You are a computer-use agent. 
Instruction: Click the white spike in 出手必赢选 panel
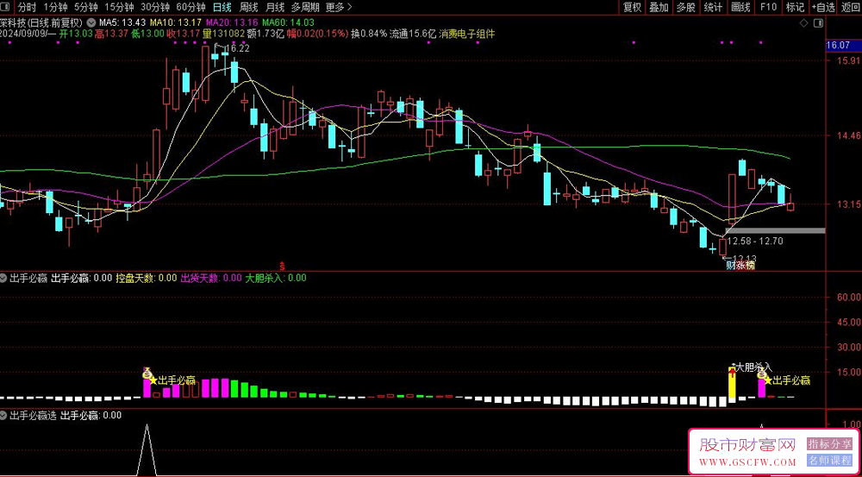[x=147, y=450]
